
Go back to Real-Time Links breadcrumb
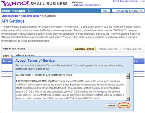[x=30, y=16]
